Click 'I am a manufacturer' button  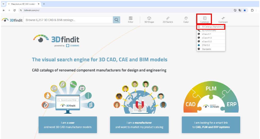pyautogui.click(x=139, y=125)
